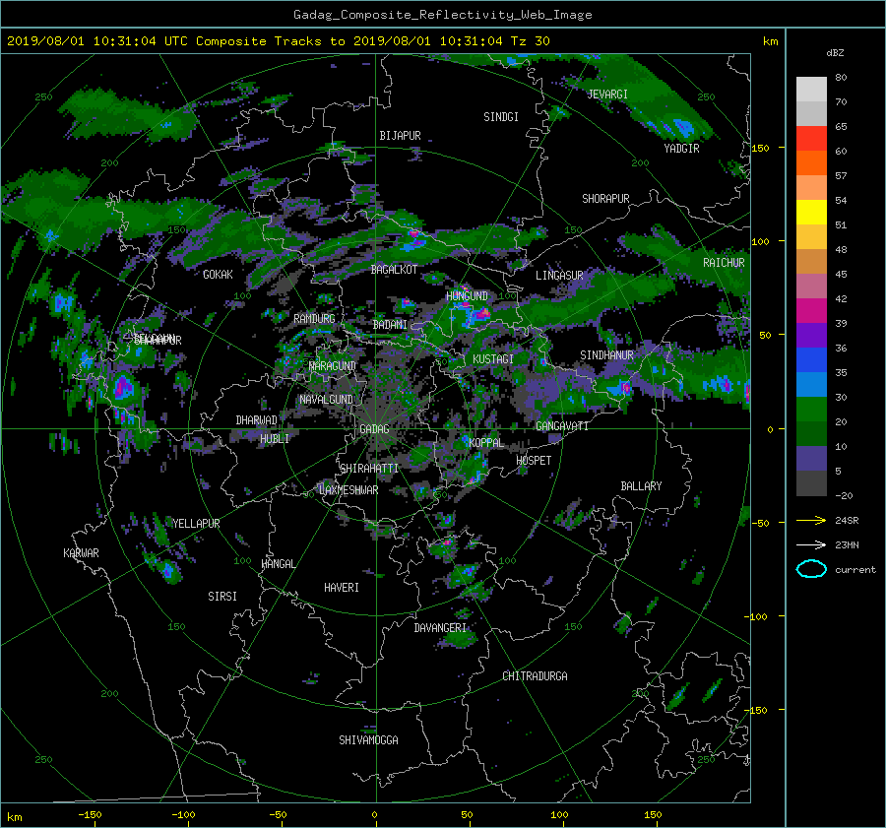
Task: Click the HAVERI city label
Action: click(342, 588)
